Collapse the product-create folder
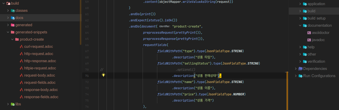Image resolution: width=339 pixels, height=110 pixels. 12,39
